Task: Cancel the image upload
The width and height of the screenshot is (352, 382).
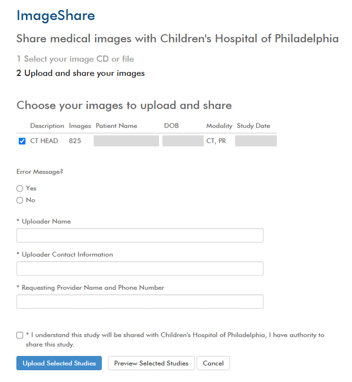Action: [x=213, y=363]
